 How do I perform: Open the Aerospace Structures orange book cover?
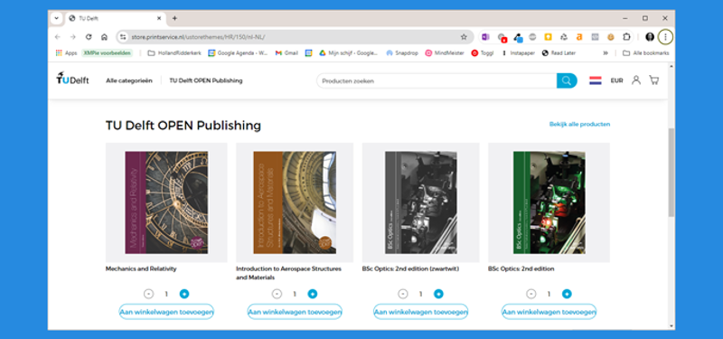[x=295, y=202]
